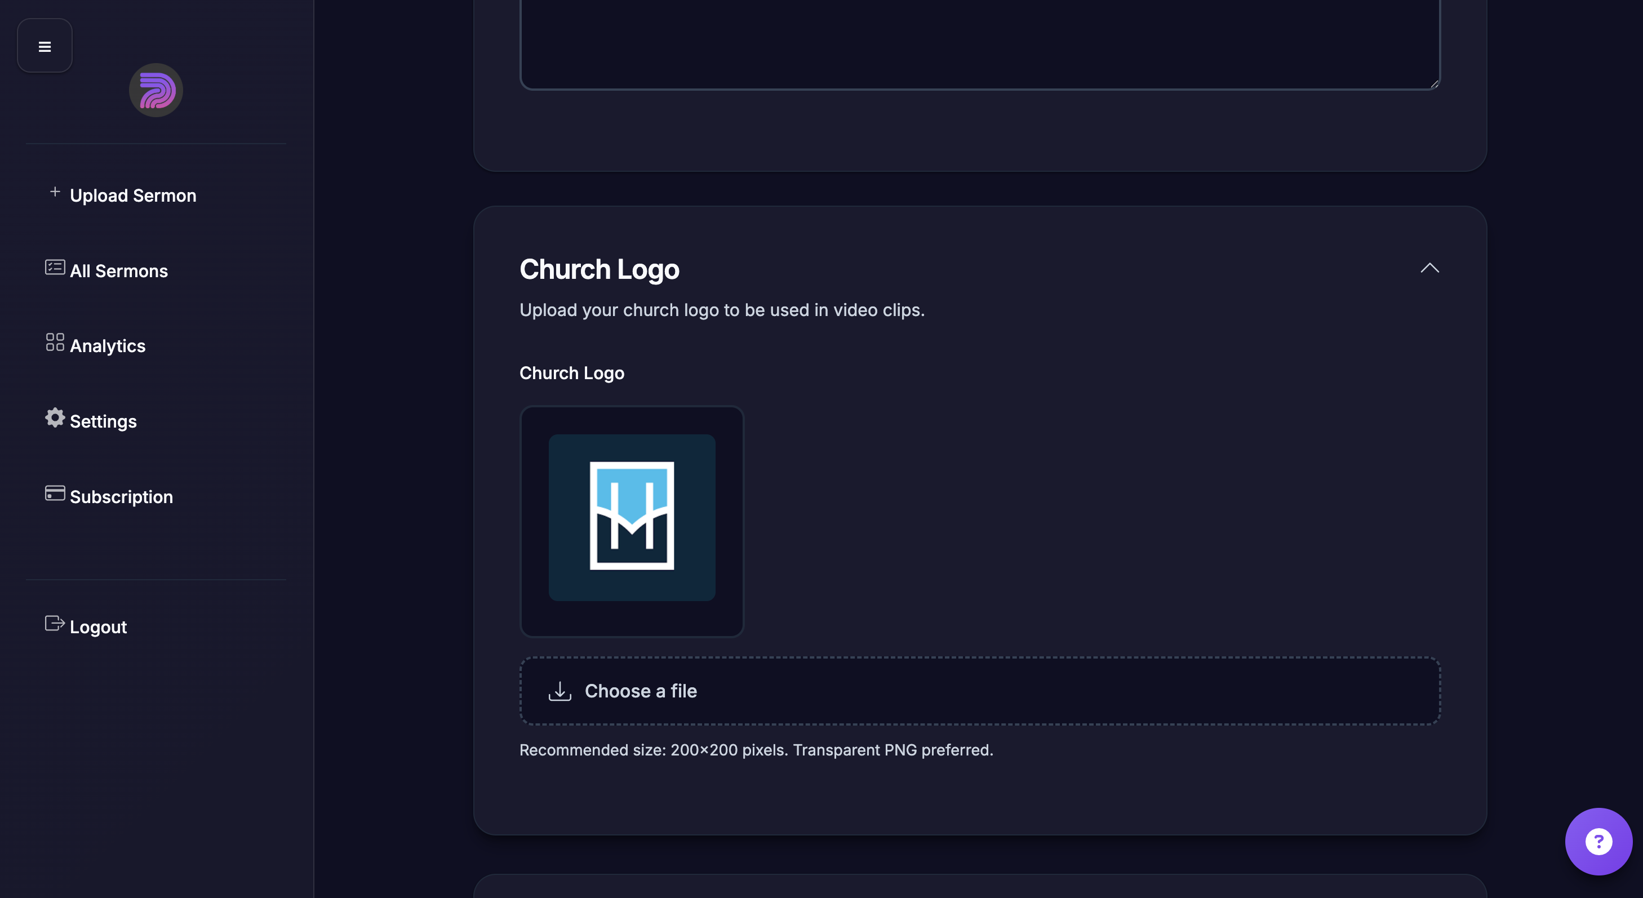Image resolution: width=1643 pixels, height=898 pixels.
Task: Toggle the hamburger menu button
Action: point(45,45)
